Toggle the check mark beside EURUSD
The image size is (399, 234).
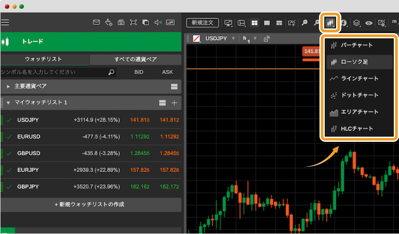coord(9,137)
